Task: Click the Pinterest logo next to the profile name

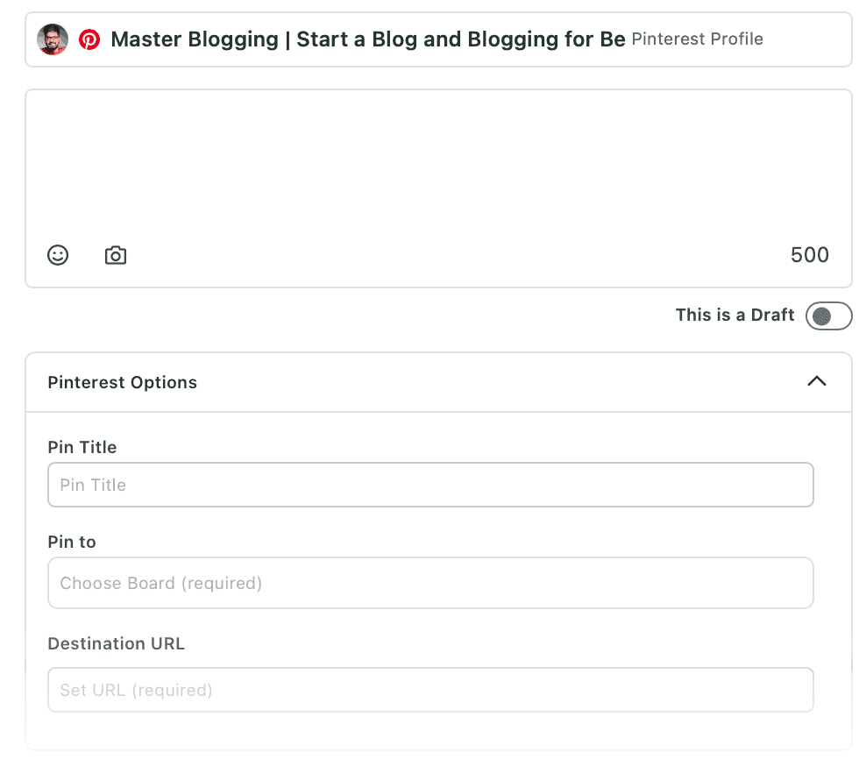Action: (89, 39)
